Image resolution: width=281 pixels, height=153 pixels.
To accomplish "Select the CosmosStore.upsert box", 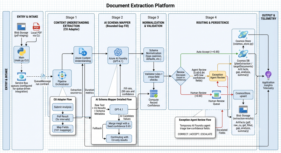I will click(243, 95).
